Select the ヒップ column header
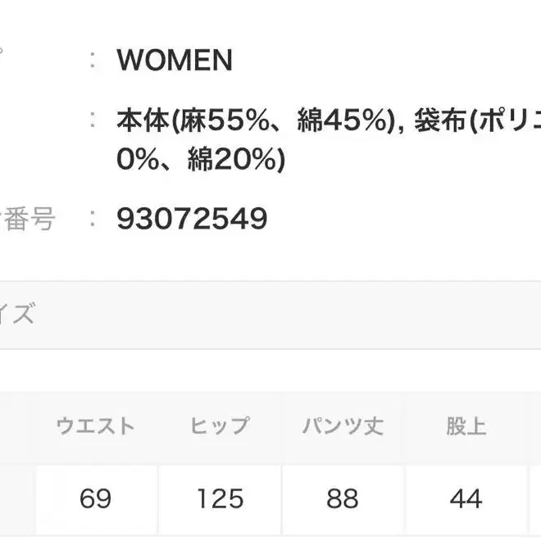This screenshot has height=541, width=541. (x=219, y=426)
